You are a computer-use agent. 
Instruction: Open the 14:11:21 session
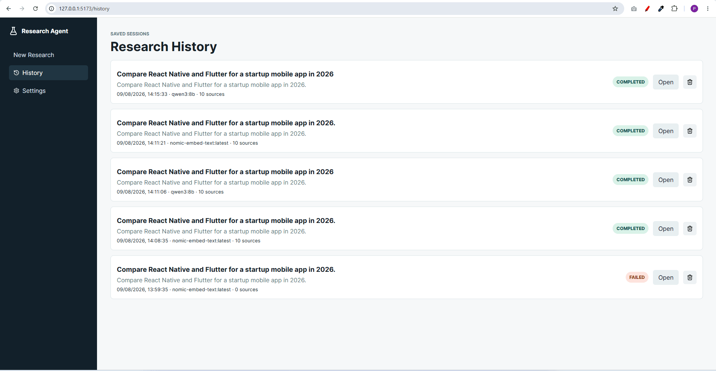coord(666,131)
